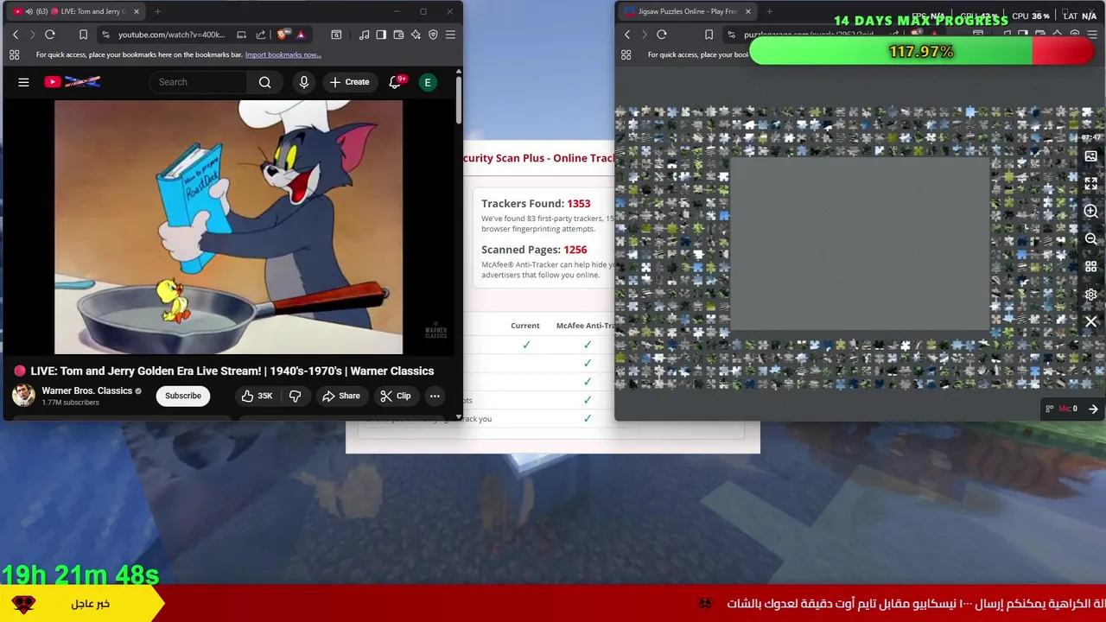Image resolution: width=1106 pixels, height=622 pixels.
Task: Open apps grid on puzzle window bookmarks bar
Action: pos(626,54)
